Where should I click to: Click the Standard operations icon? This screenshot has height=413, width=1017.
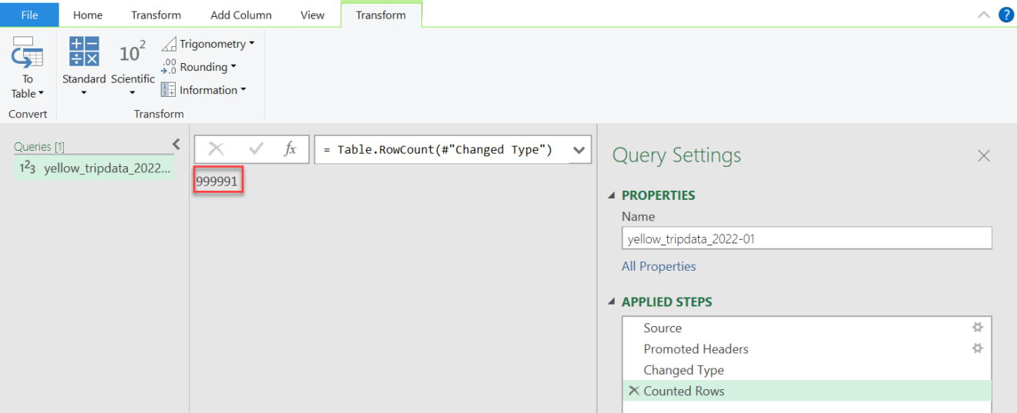tap(84, 52)
